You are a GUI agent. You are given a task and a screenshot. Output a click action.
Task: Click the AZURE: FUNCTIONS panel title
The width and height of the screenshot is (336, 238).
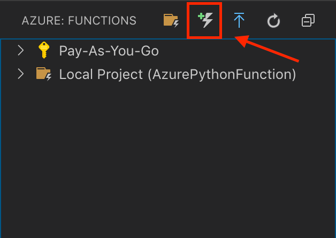tap(79, 21)
